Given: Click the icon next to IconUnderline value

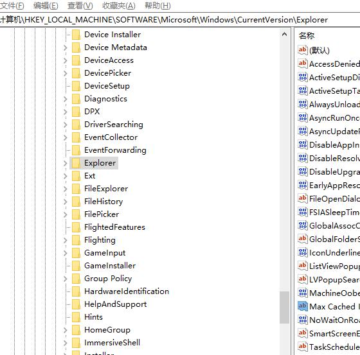Looking at the screenshot, I should click(302, 252).
